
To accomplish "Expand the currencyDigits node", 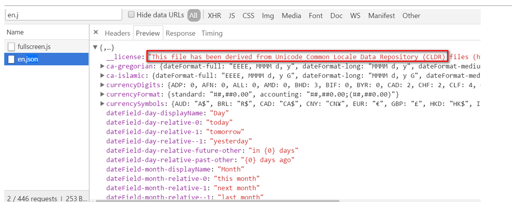I will pyautogui.click(x=102, y=85).
